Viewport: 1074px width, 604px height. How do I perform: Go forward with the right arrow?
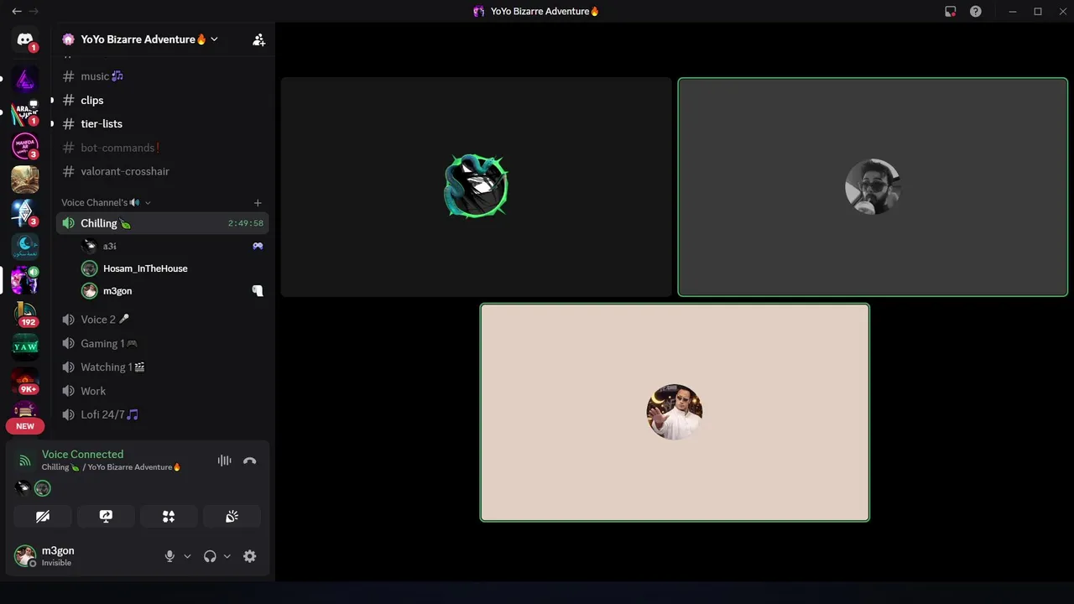pos(34,12)
